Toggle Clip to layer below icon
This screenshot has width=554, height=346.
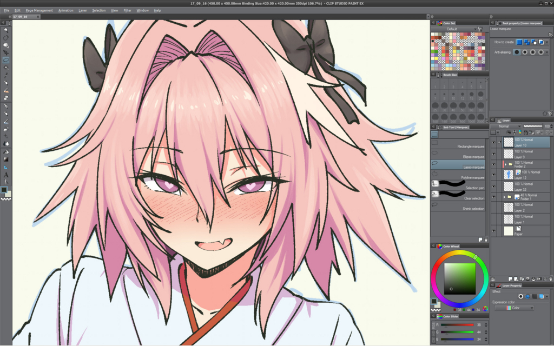(509, 132)
